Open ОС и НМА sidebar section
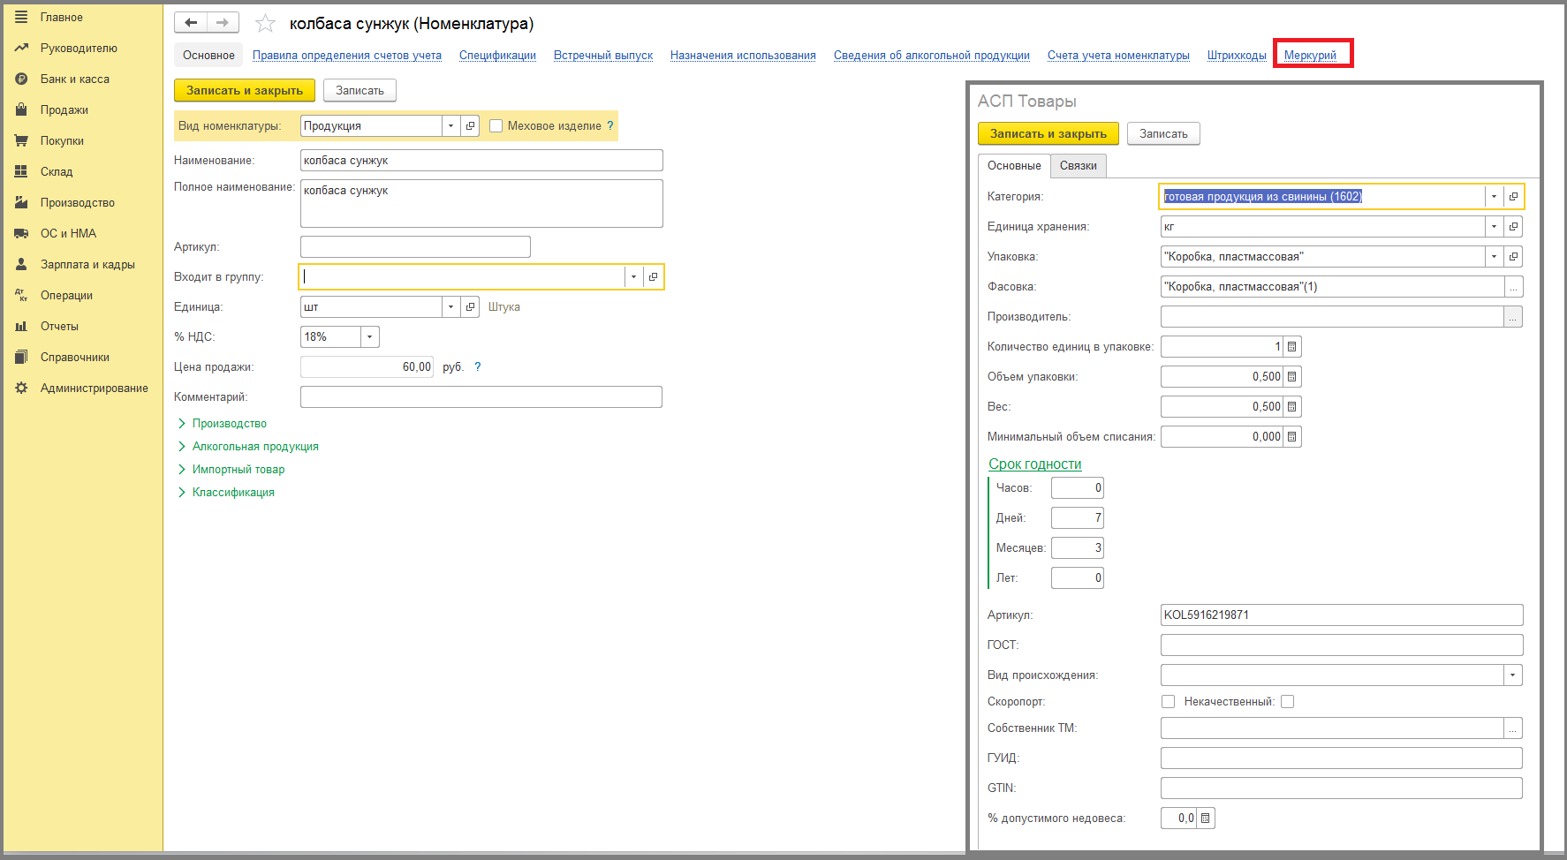 [68, 233]
